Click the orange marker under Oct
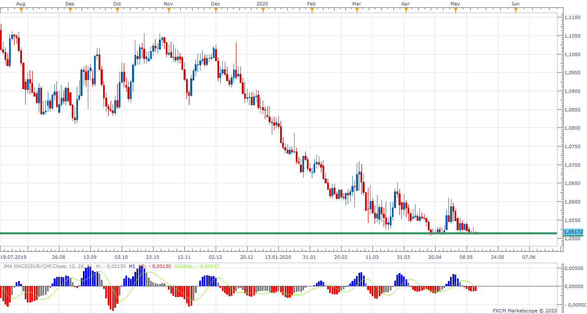The width and height of the screenshot is (587, 314). 117,10
